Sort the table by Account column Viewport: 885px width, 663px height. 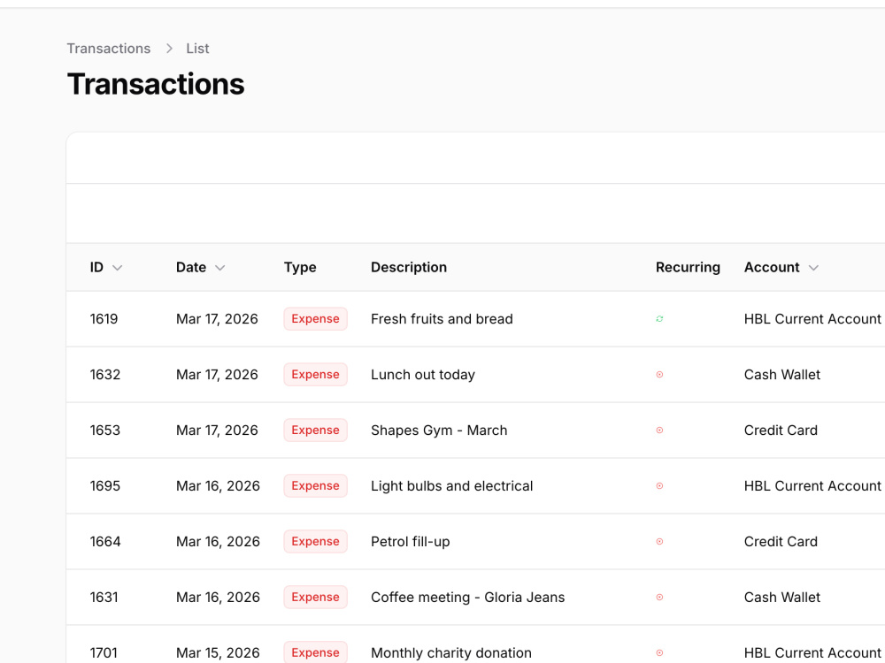point(781,267)
